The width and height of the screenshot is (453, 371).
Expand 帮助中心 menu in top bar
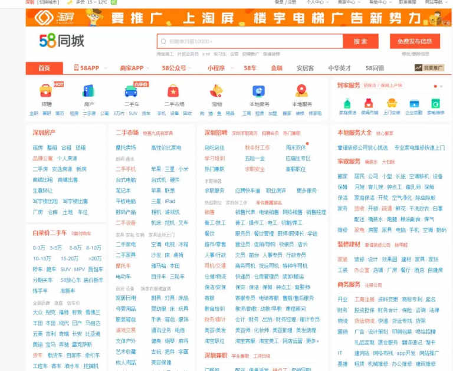380,2
